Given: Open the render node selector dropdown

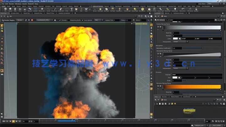Looking at the screenshot, I should tap(44, 20).
